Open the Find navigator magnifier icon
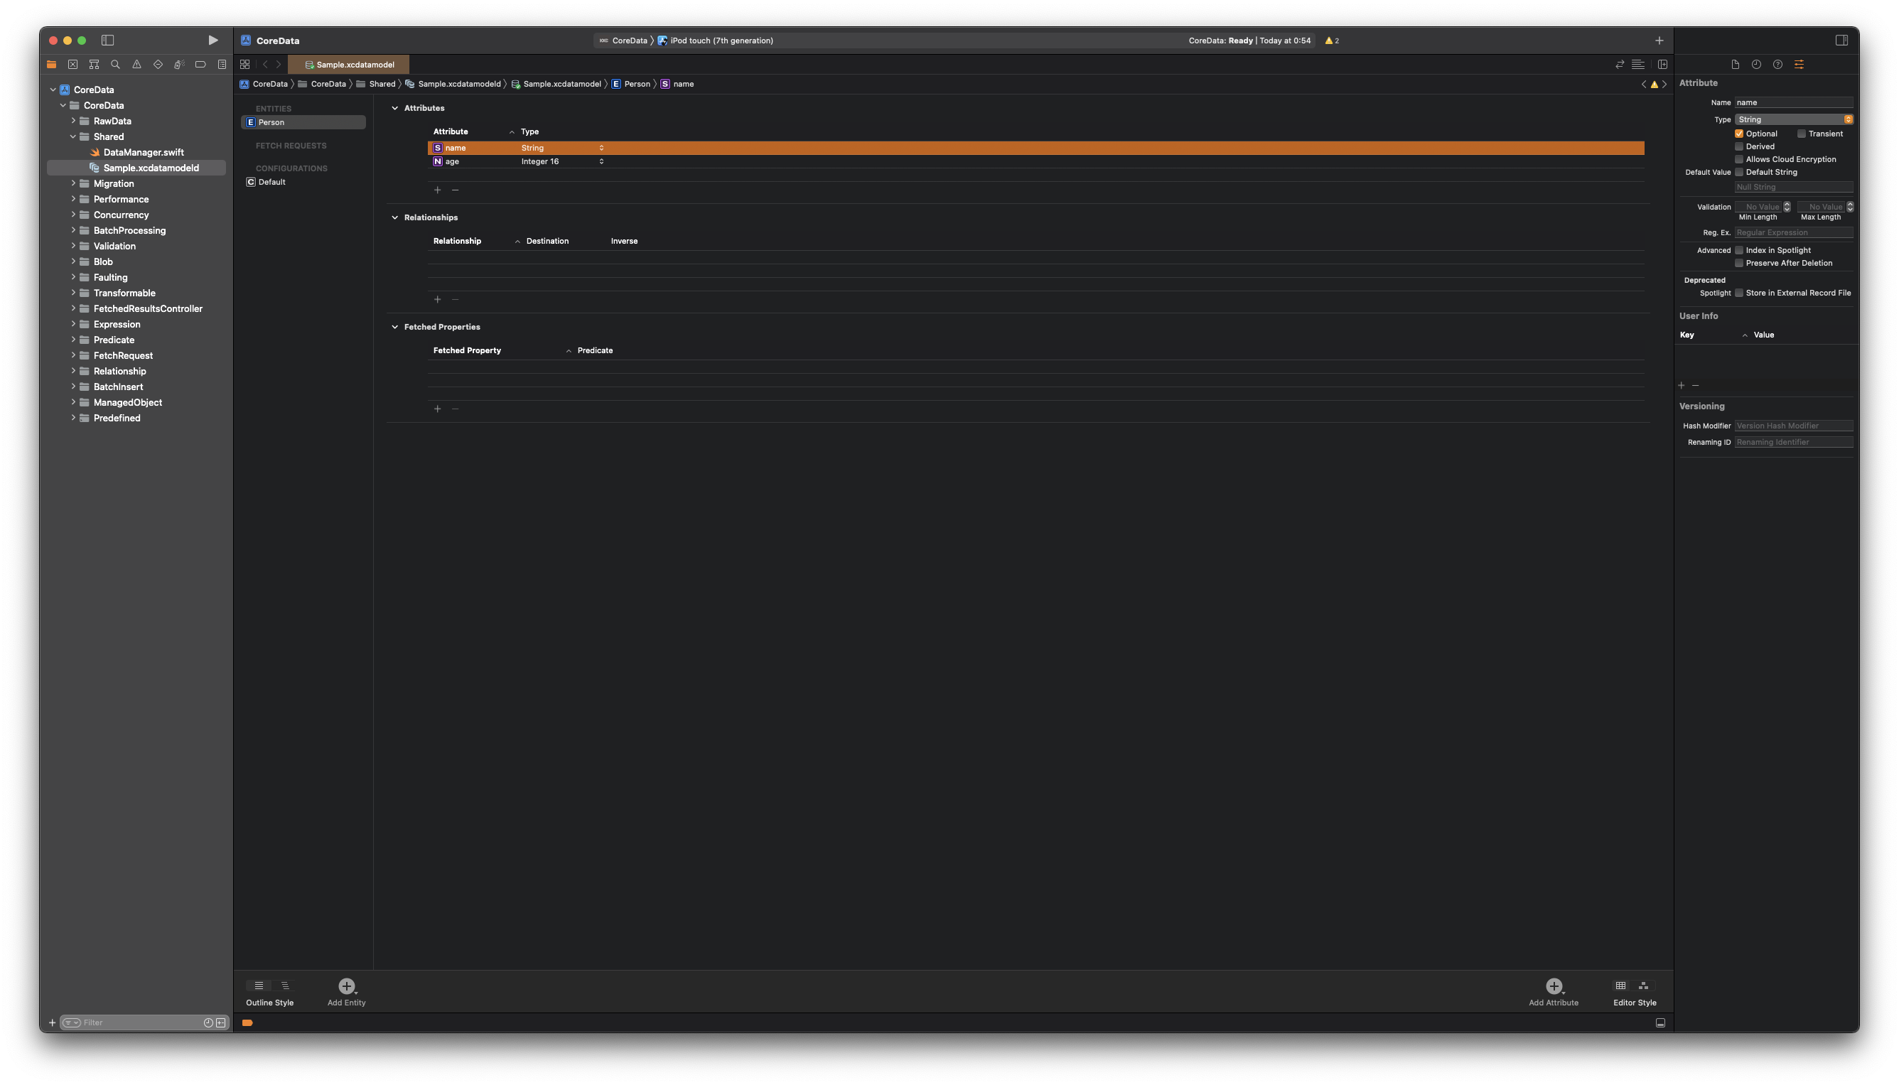 pyautogui.click(x=116, y=65)
